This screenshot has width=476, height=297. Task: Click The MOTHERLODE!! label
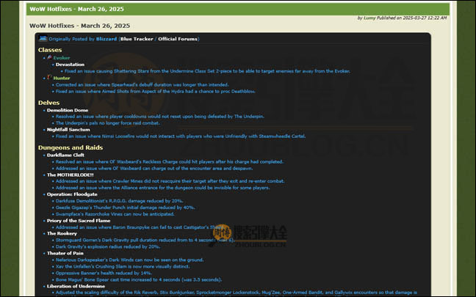(70, 175)
